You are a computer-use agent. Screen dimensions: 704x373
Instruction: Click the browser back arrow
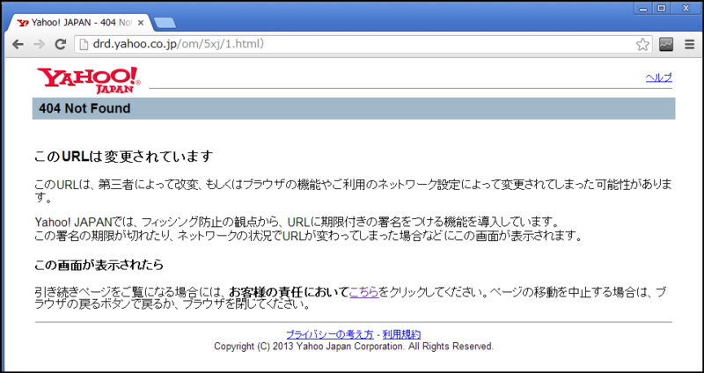coord(18,44)
